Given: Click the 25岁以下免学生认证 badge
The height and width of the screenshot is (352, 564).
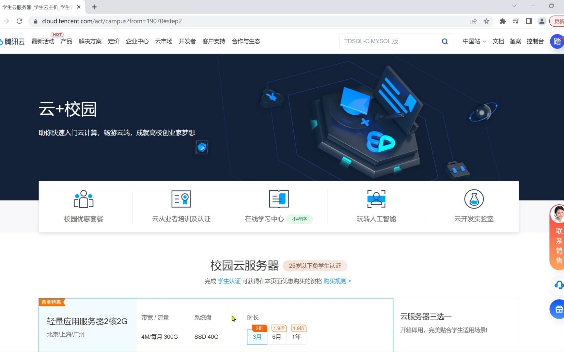Looking at the screenshot, I should pyautogui.click(x=315, y=266).
